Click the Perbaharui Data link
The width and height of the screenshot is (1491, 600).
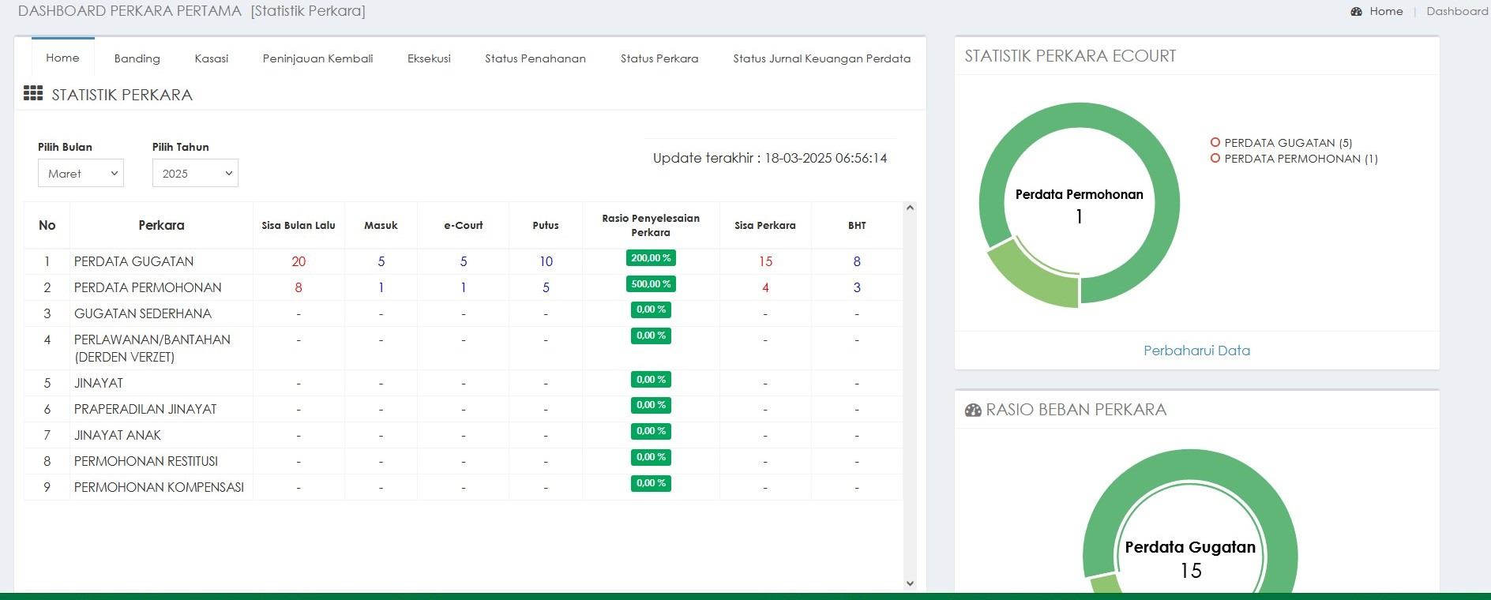pyautogui.click(x=1196, y=351)
